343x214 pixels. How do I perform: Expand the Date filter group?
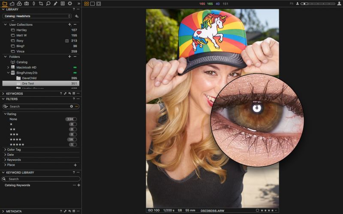coord(5,155)
